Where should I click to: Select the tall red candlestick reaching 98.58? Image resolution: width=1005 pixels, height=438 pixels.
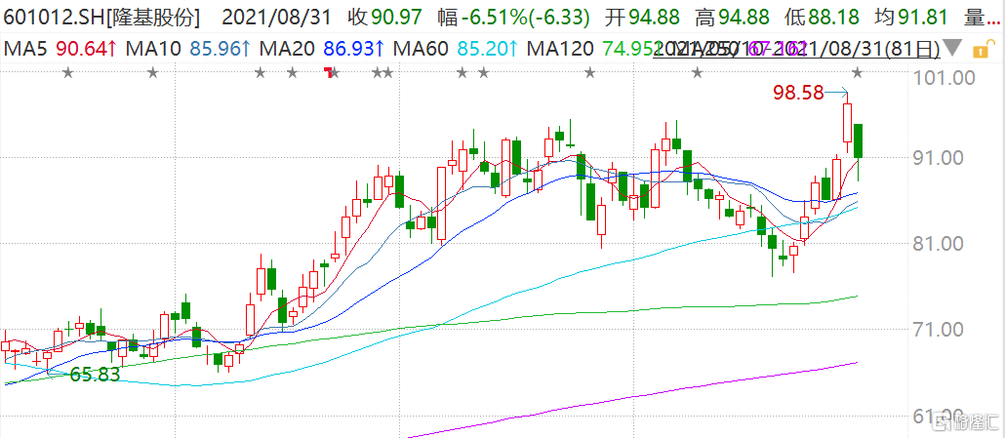[847, 125]
